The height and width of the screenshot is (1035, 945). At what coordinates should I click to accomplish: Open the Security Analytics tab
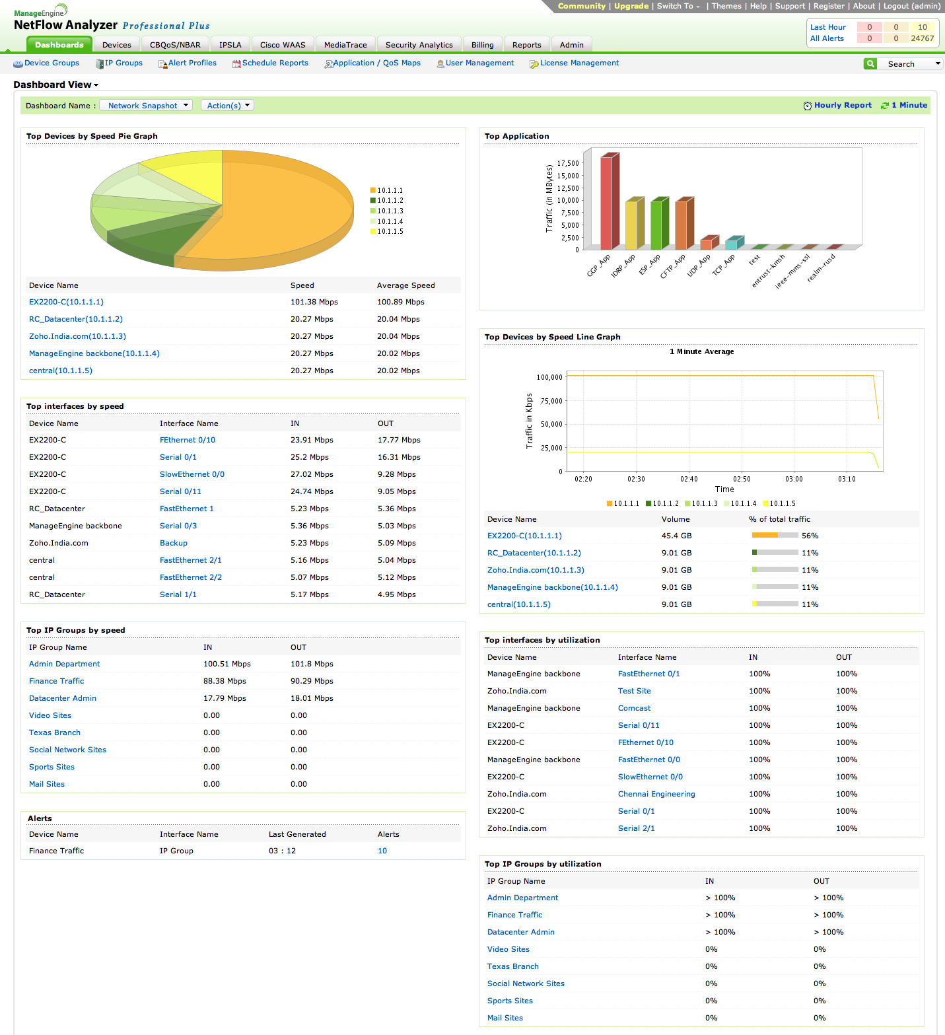pyautogui.click(x=419, y=45)
